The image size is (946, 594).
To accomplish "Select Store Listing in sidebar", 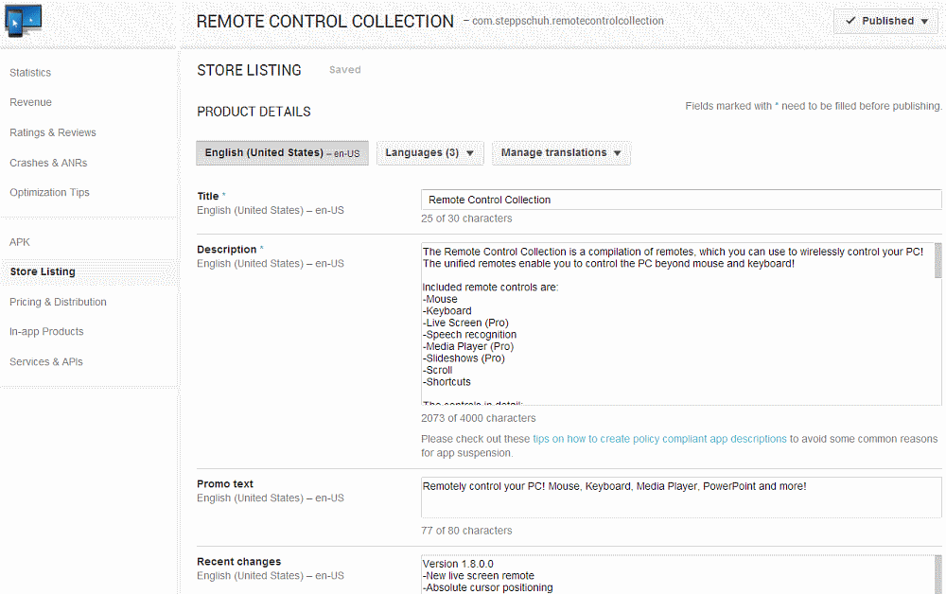I will (43, 271).
